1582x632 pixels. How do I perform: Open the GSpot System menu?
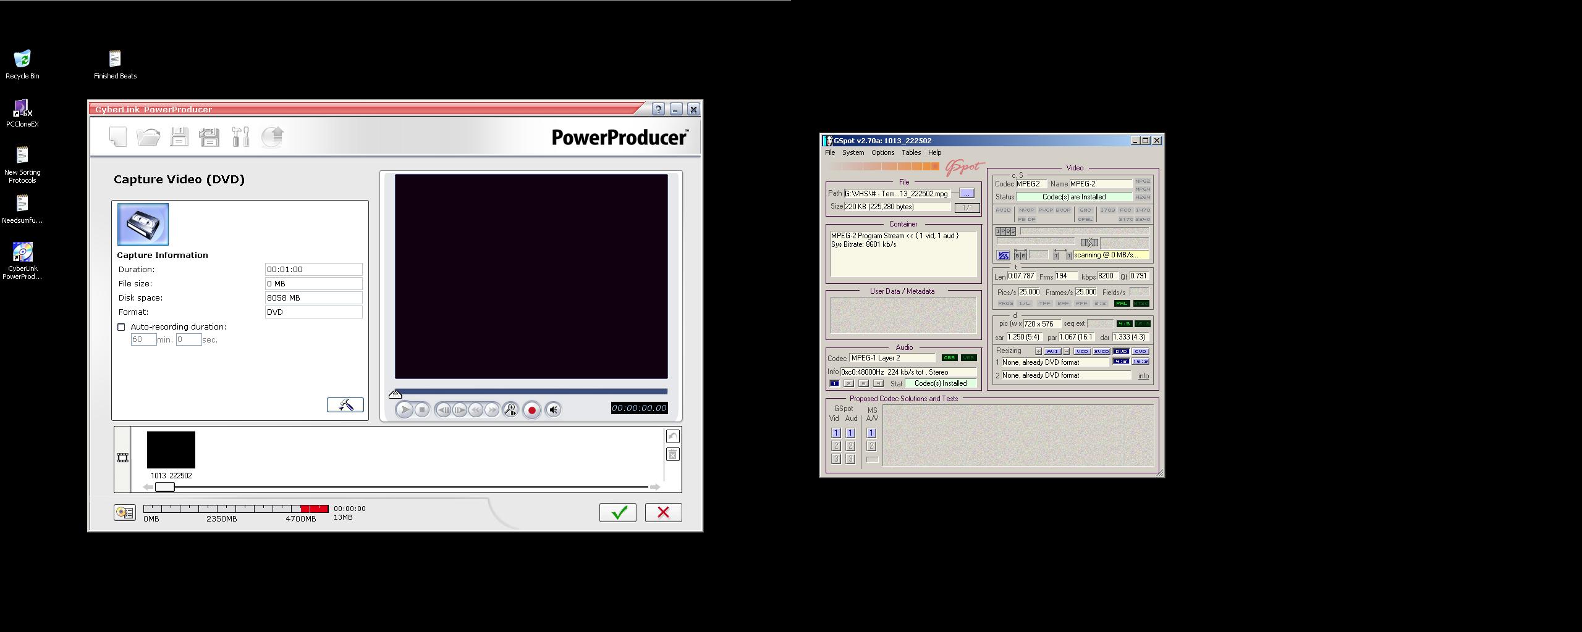(853, 152)
